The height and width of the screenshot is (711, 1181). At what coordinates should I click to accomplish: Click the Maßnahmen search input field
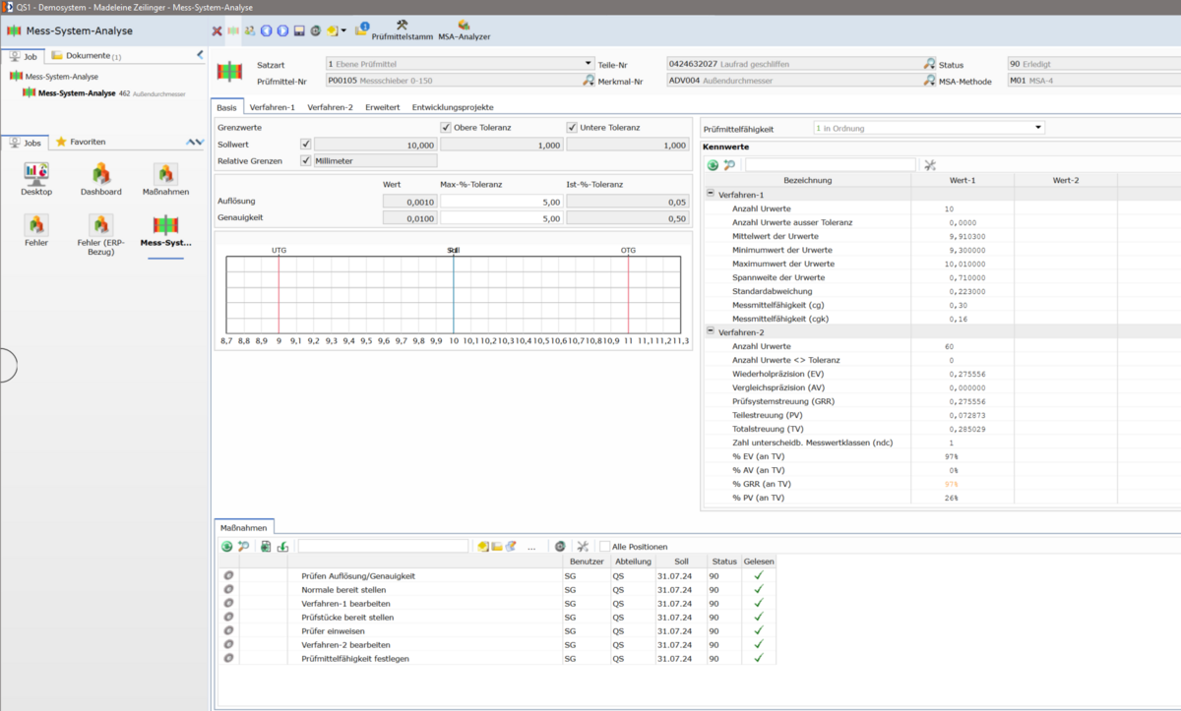[383, 546]
